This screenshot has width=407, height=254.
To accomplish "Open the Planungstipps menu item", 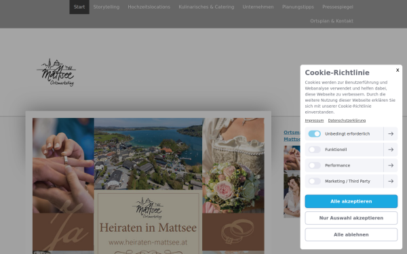I will click(x=298, y=7).
